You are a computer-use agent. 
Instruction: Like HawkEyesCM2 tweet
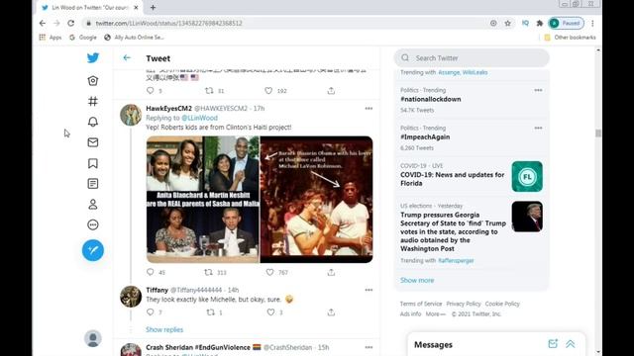coord(269,273)
